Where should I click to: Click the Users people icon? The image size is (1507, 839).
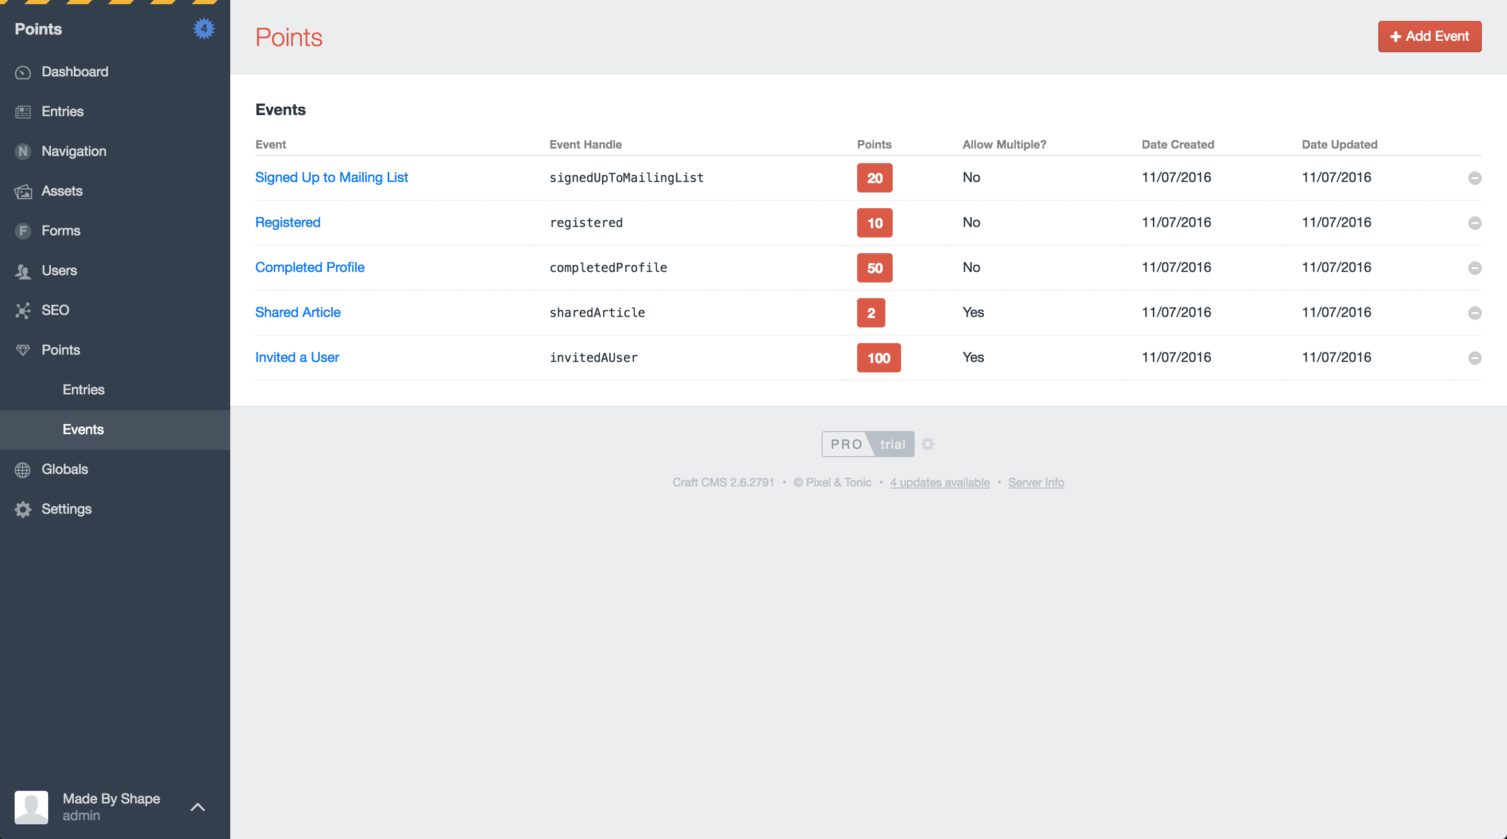(23, 271)
